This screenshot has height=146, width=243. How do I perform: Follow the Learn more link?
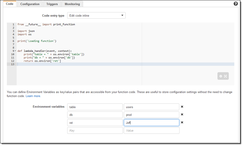(33, 96)
